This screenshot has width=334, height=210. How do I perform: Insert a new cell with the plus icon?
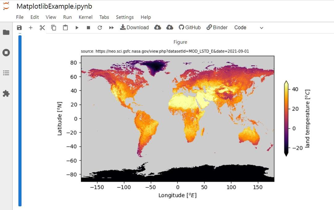(x=31, y=28)
